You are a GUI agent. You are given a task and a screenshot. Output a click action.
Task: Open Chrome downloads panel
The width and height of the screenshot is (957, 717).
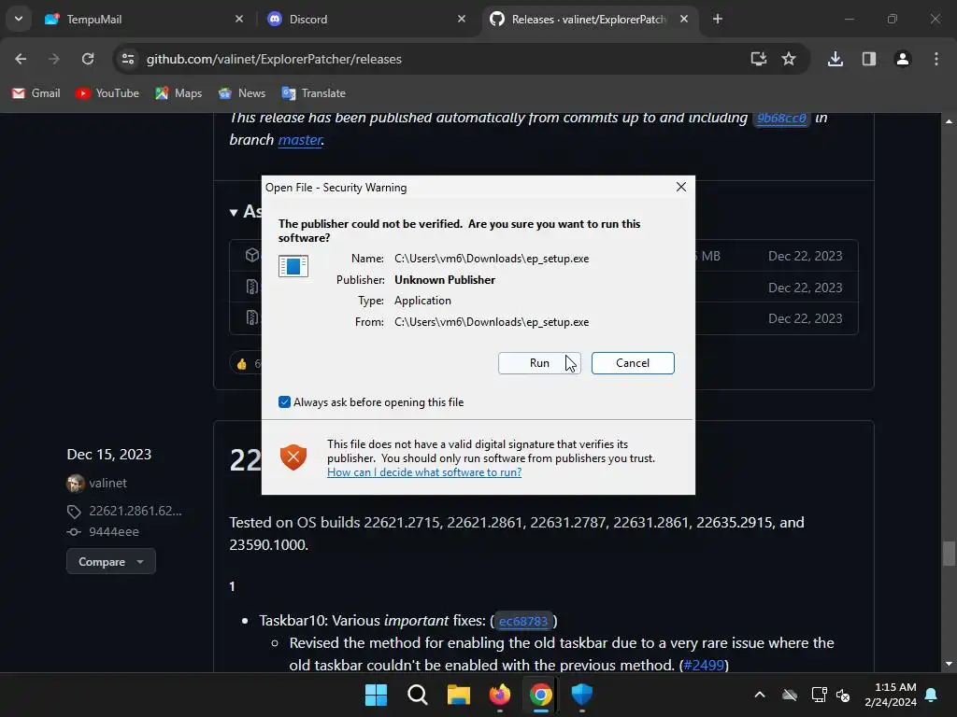click(836, 59)
